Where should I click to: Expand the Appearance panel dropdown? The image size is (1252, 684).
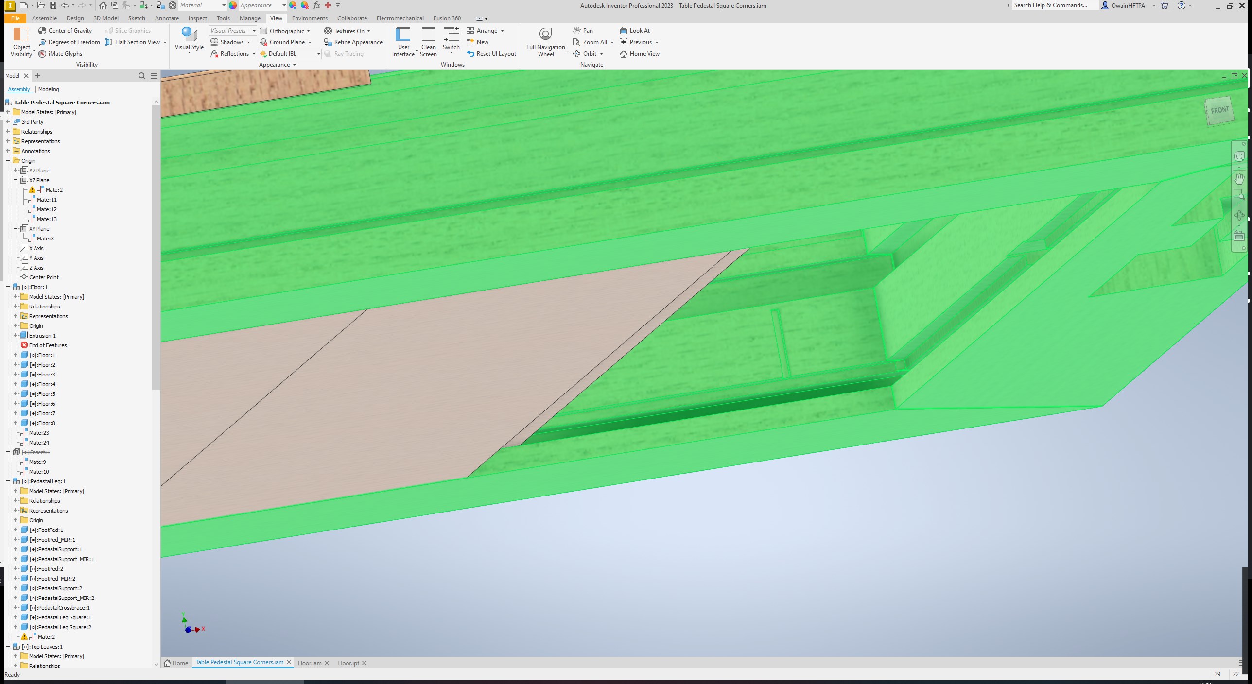pyautogui.click(x=278, y=65)
